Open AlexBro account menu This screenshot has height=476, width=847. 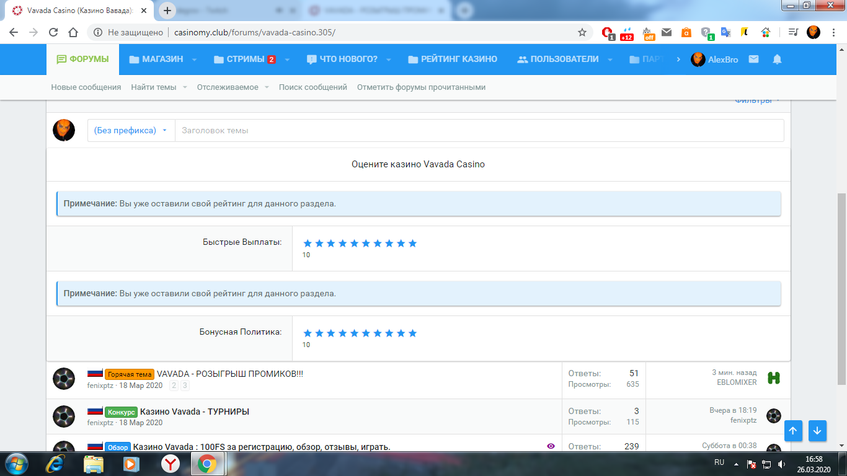pyautogui.click(x=714, y=59)
